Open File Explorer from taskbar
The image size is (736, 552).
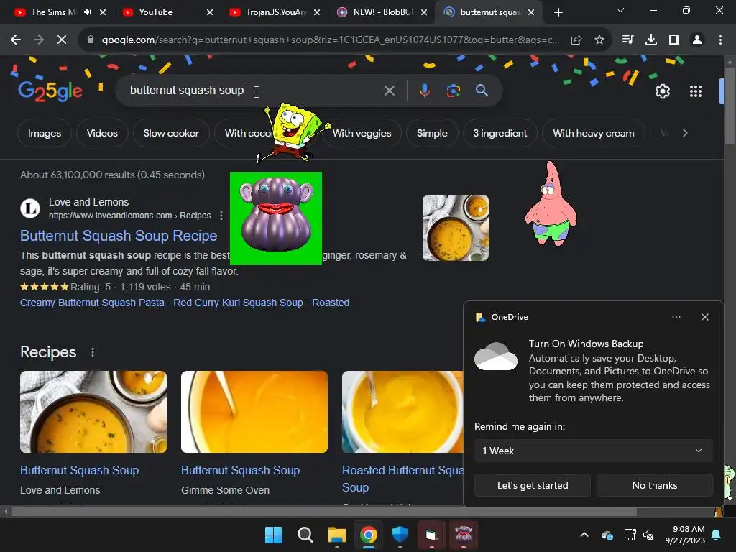click(x=336, y=535)
